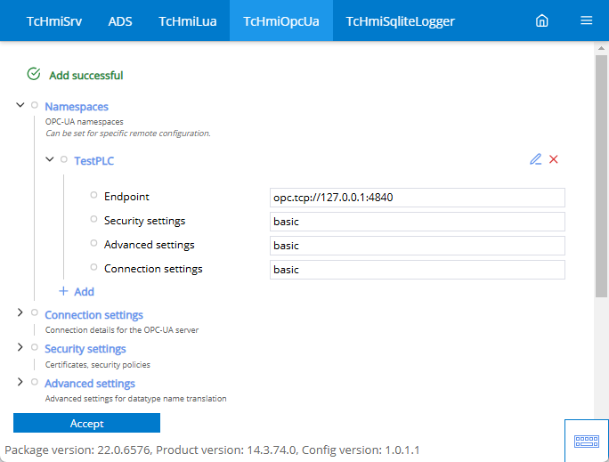The width and height of the screenshot is (609, 462).
Task: Click the Endpoint label
Action: click(x=126, y=197)
